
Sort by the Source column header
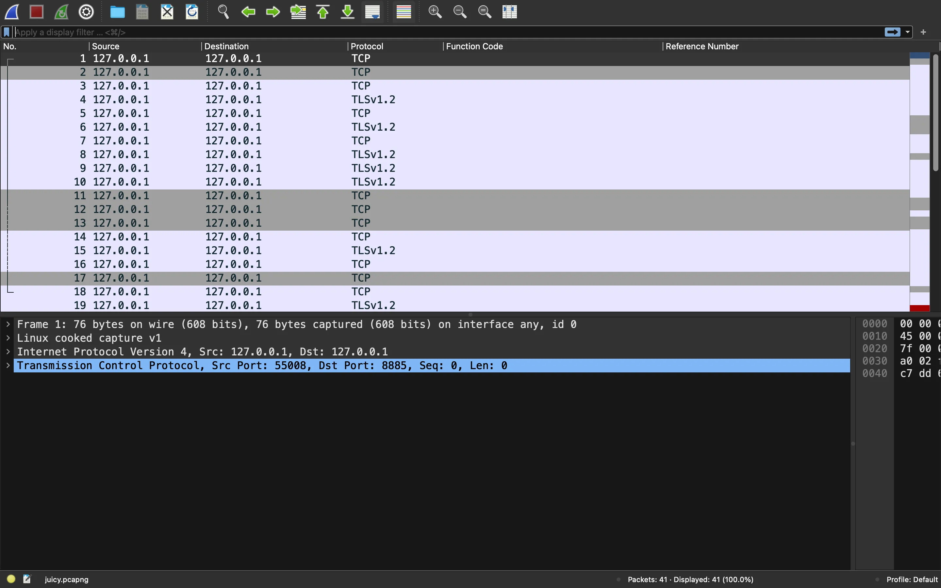click(145, 46)
